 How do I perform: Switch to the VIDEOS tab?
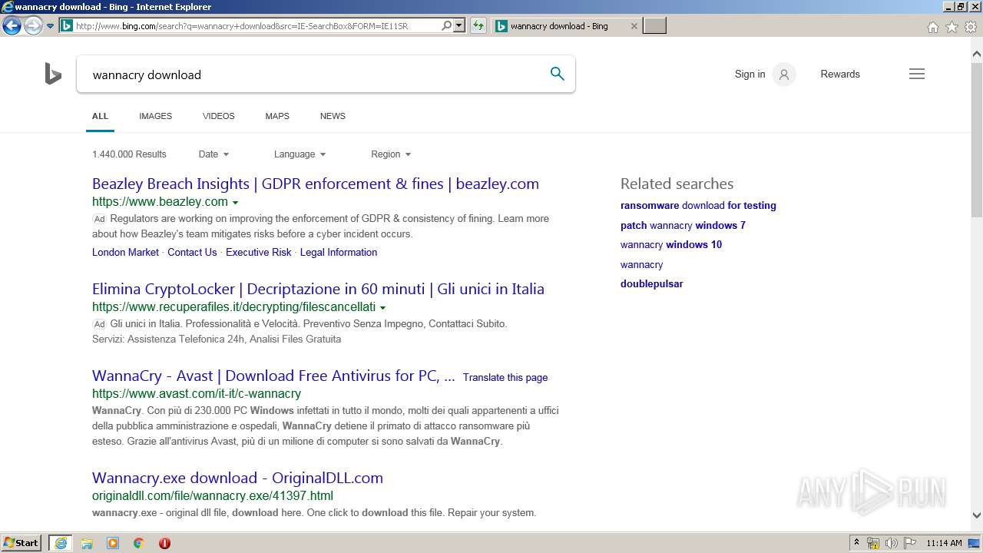(219, 116)
